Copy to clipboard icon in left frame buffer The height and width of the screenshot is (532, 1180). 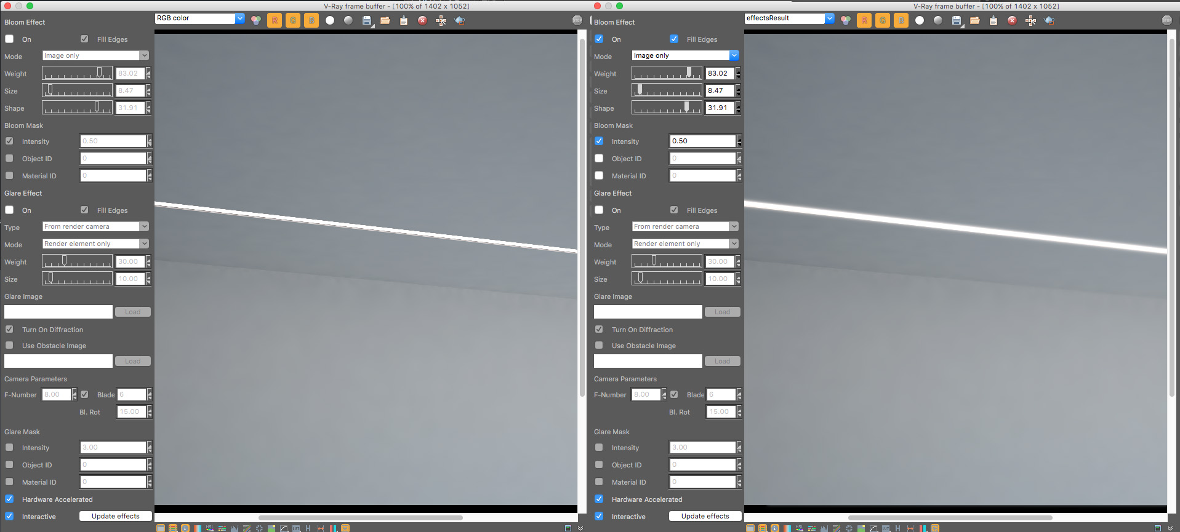(x=404, y=20)
